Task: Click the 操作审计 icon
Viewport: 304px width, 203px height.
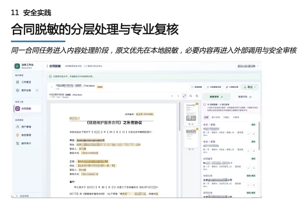Action: click(x=17, y=143)
